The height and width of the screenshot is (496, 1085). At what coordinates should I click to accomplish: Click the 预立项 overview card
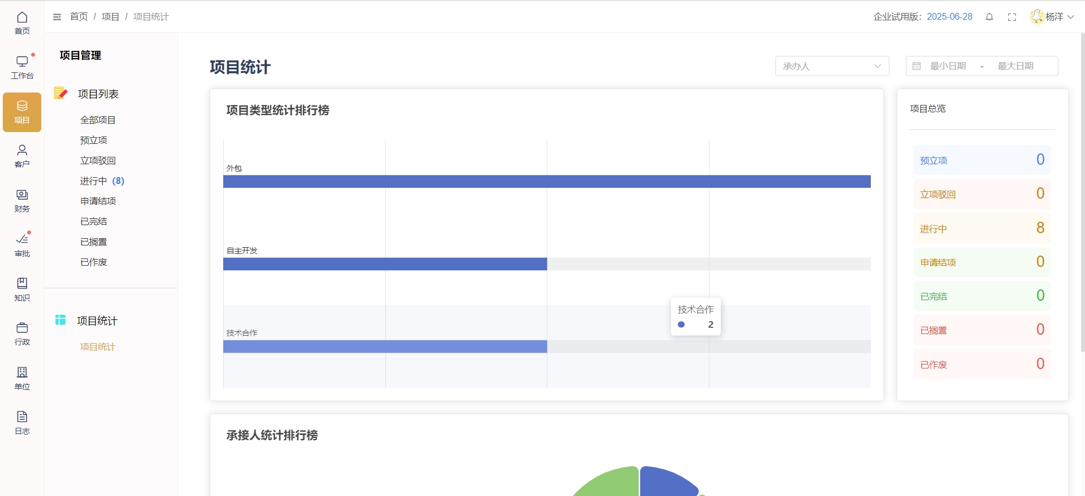[982, 160]
